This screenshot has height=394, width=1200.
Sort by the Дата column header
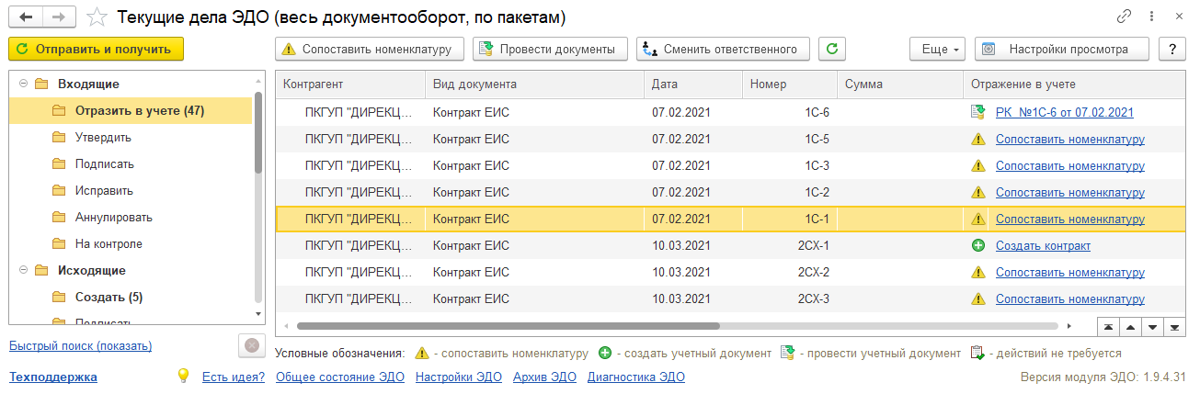point(665,84)
